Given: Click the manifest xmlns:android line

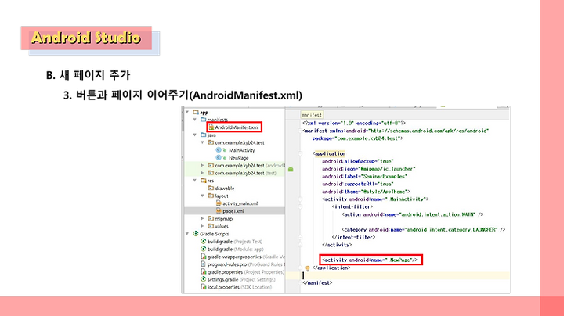Looking at the screenshot, I should pos(396,131).
